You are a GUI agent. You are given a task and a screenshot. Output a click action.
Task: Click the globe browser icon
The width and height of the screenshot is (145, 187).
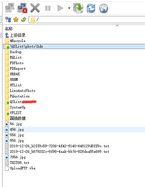pos(103,8)
